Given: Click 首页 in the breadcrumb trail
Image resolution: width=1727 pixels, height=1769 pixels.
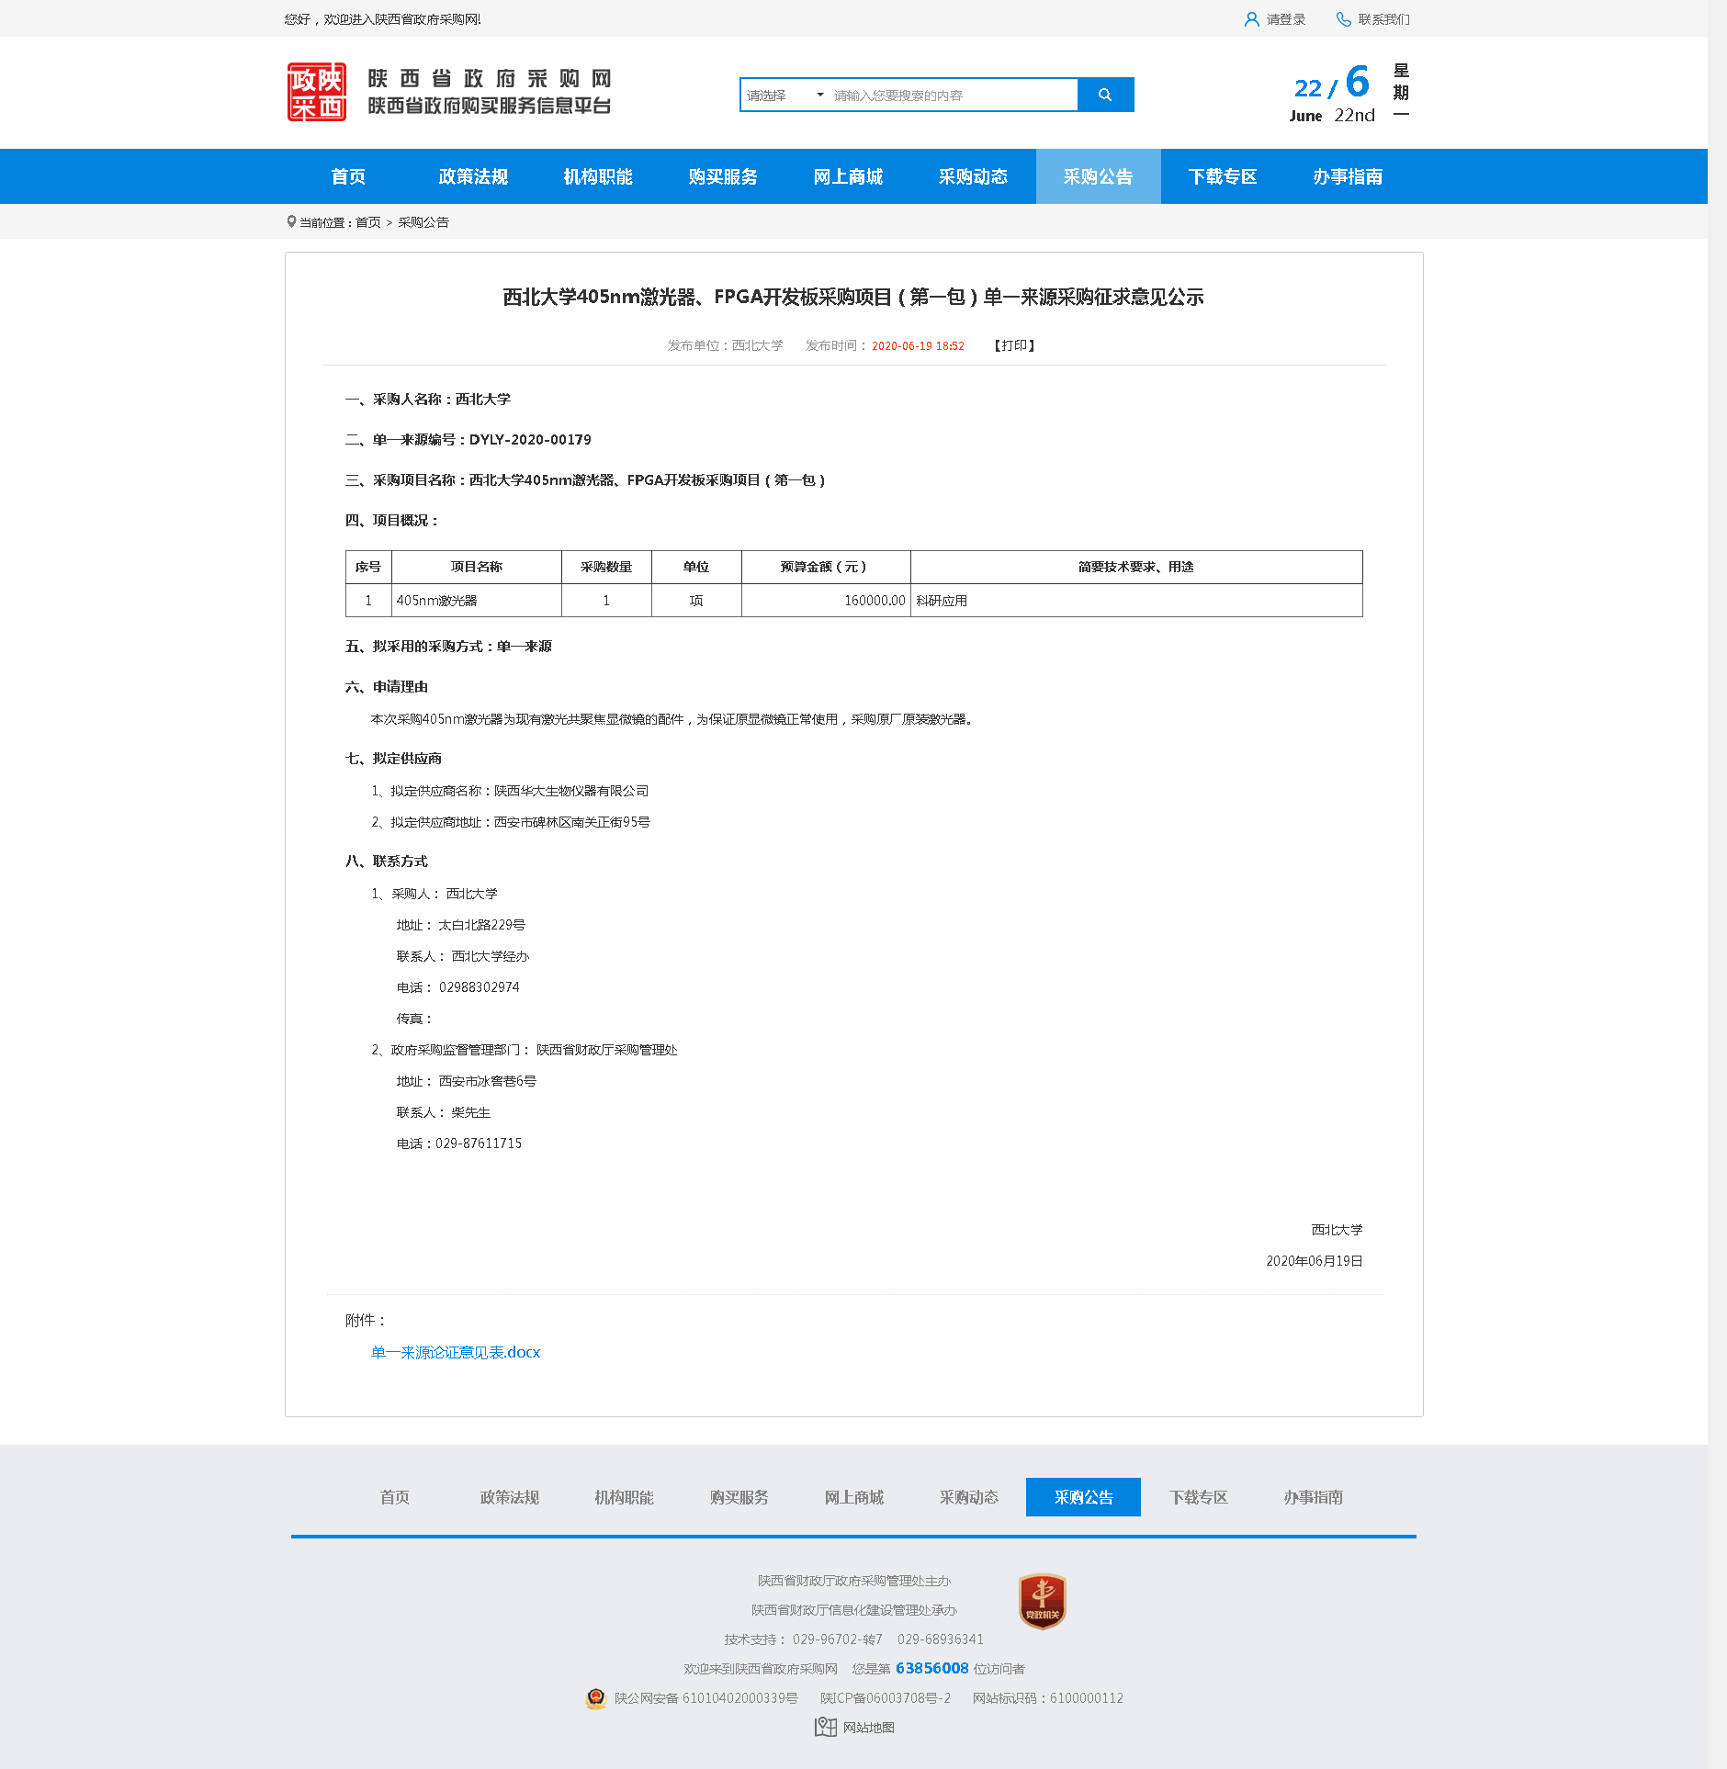Looking at the screenshot, I should (x=367, y=222).
